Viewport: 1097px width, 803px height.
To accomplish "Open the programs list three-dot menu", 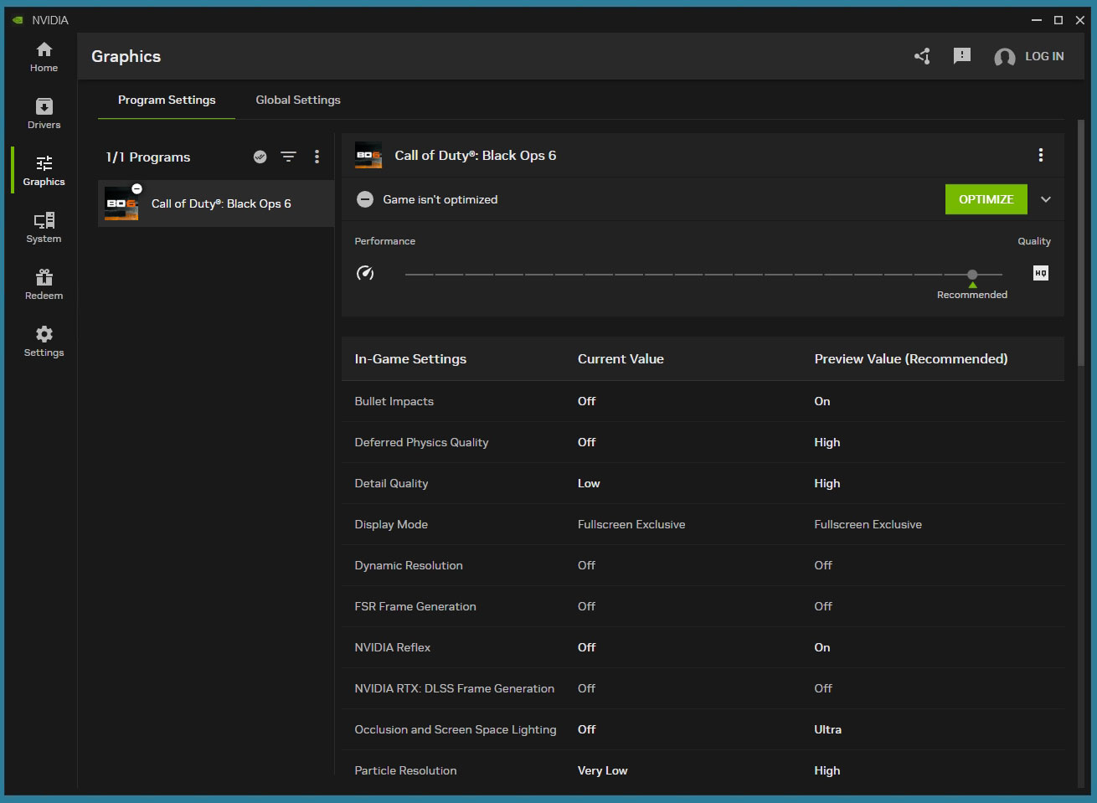I will [x=317, y=157].
